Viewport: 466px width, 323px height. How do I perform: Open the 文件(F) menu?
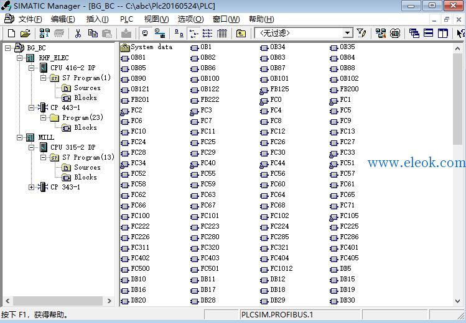(x=30, y=19)
